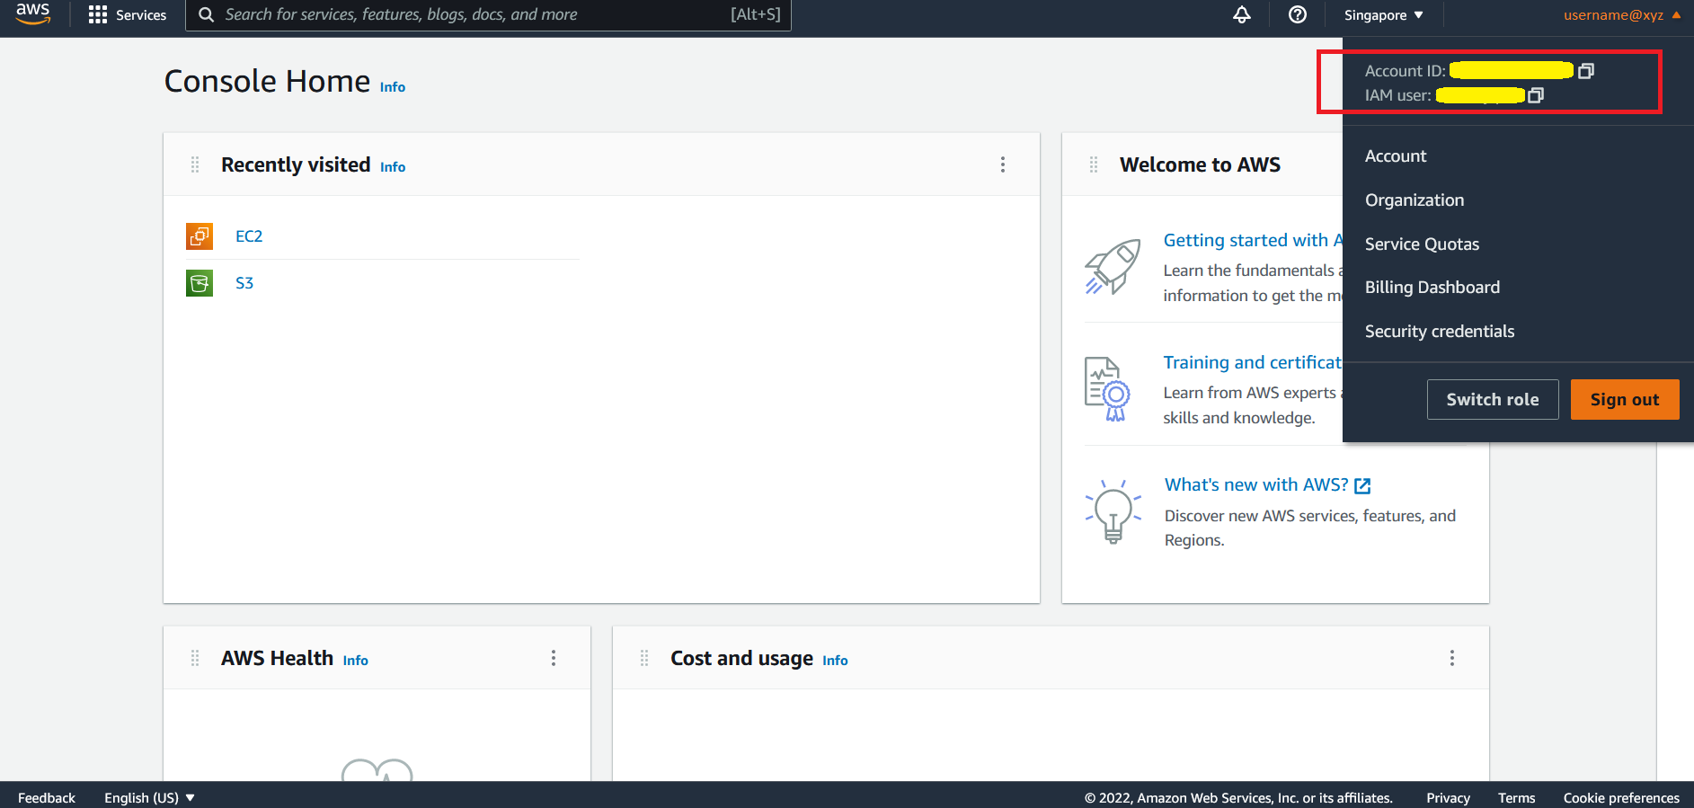Open Service Quotas menu entry
The image size is (1694, 808).
click(1422, 244)
